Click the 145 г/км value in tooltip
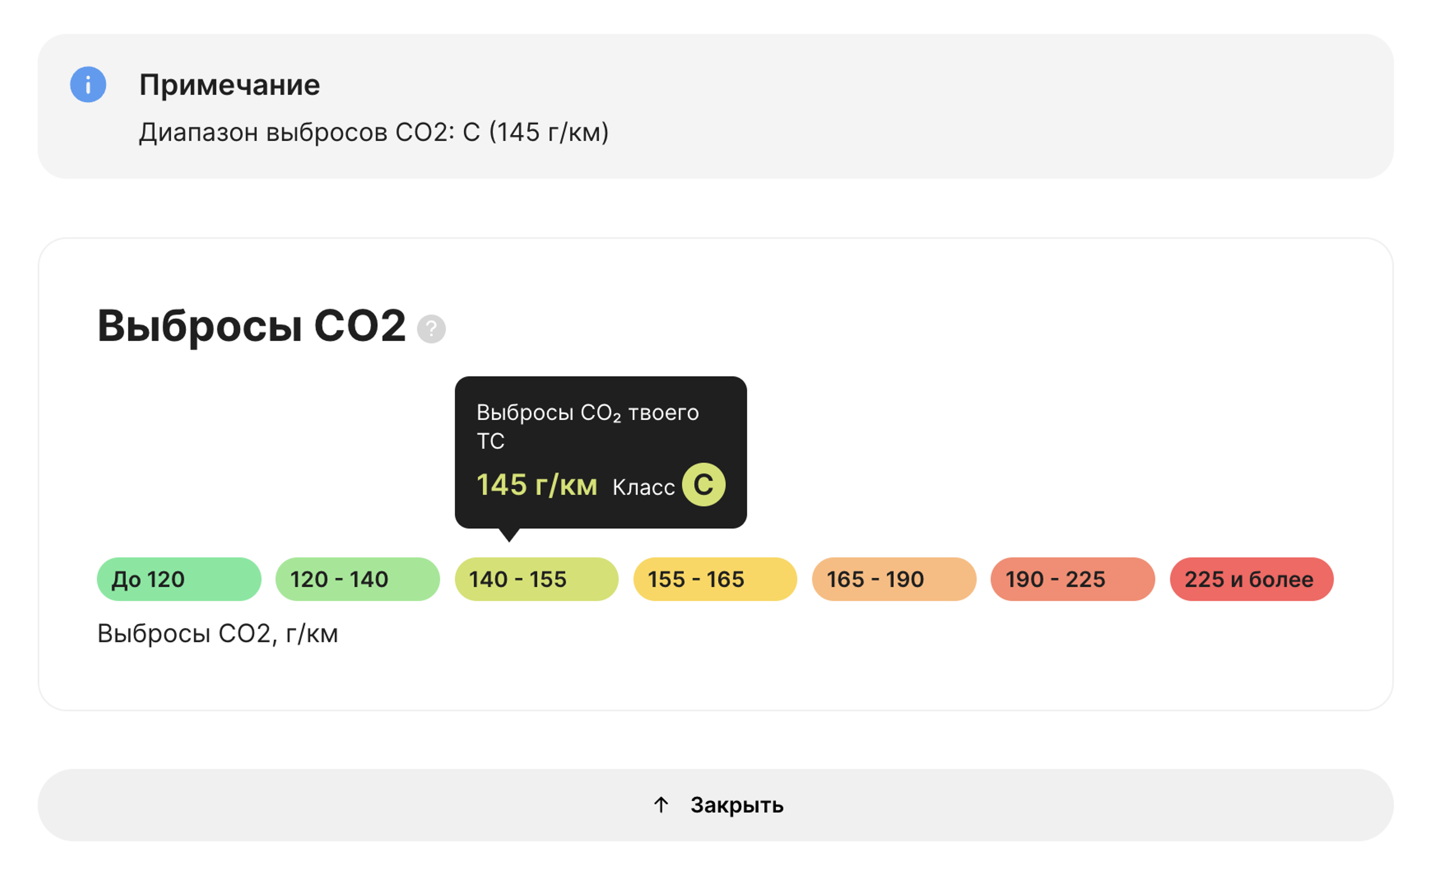This screenshot has width=1435, height=879. coord(536,485)
